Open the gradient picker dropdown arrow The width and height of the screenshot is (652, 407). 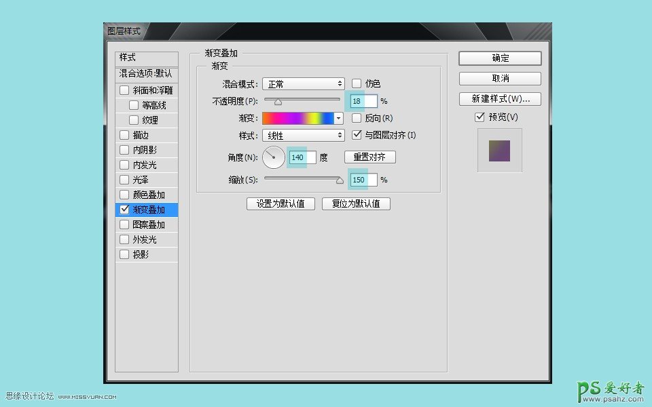point(339,118)
